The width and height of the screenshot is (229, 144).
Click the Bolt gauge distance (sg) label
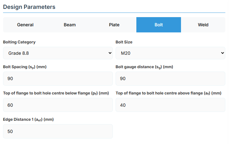(143, 67)
